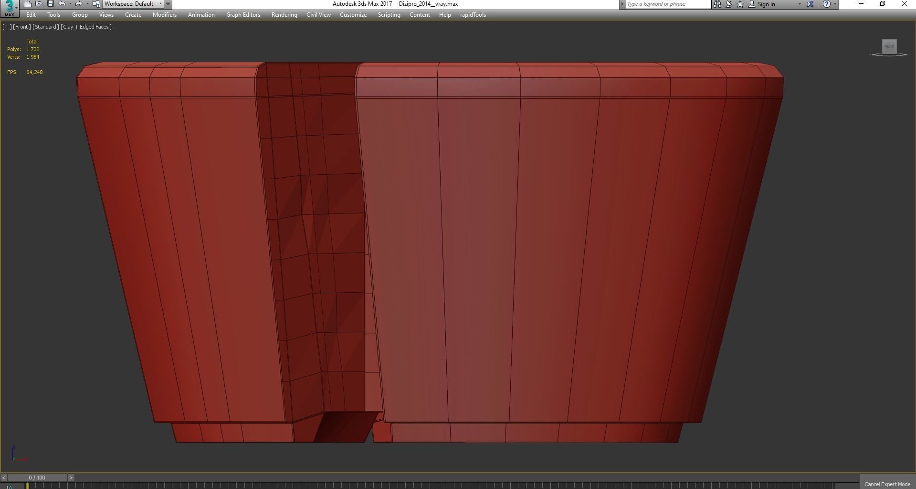Open the Help question mark icon
The width and height of the screenshot is (916, 489).
click(827, 4)
